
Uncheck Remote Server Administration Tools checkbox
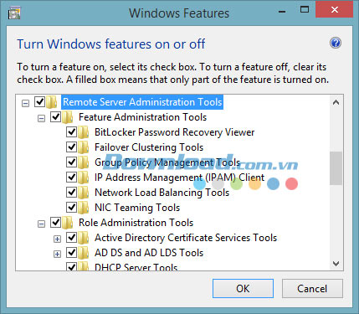39,101
